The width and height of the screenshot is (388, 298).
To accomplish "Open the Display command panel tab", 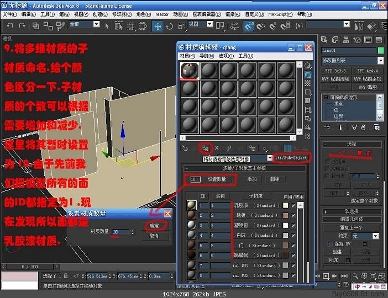I will pyautogui.click(x=368, y=40).
